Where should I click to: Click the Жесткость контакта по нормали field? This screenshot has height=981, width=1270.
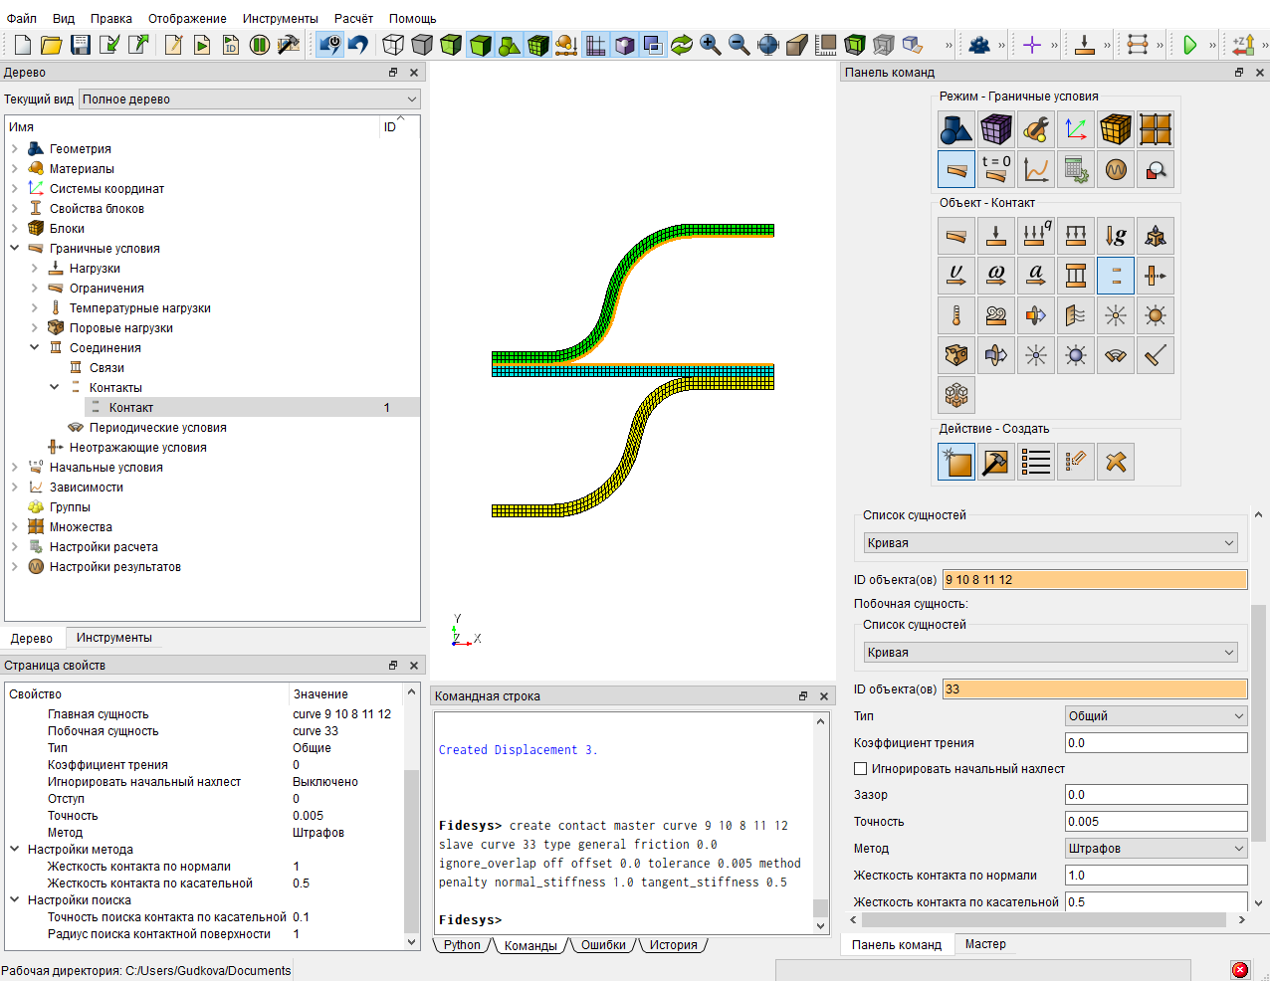1156,876
